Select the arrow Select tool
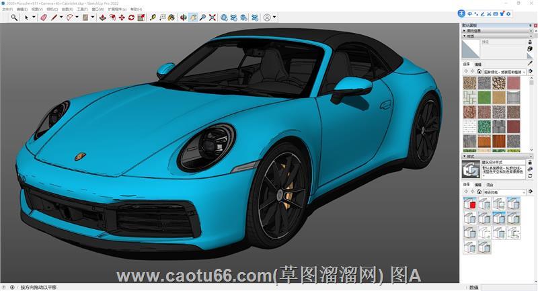Screen dimensions: 538x291 26,17
